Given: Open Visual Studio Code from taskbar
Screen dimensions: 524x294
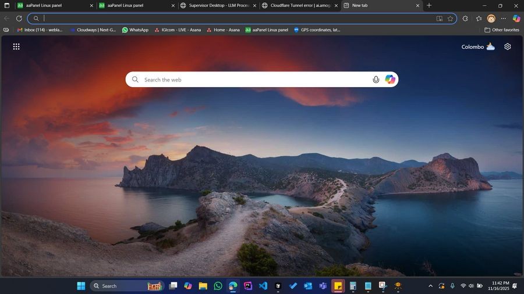Looking at the screenshot, I should [x=263, y=286].
